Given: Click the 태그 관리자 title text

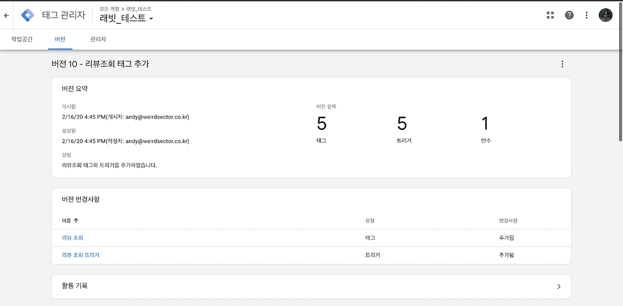Looking at the screenshot, I should pyautogui.click(x=64, y=15).
